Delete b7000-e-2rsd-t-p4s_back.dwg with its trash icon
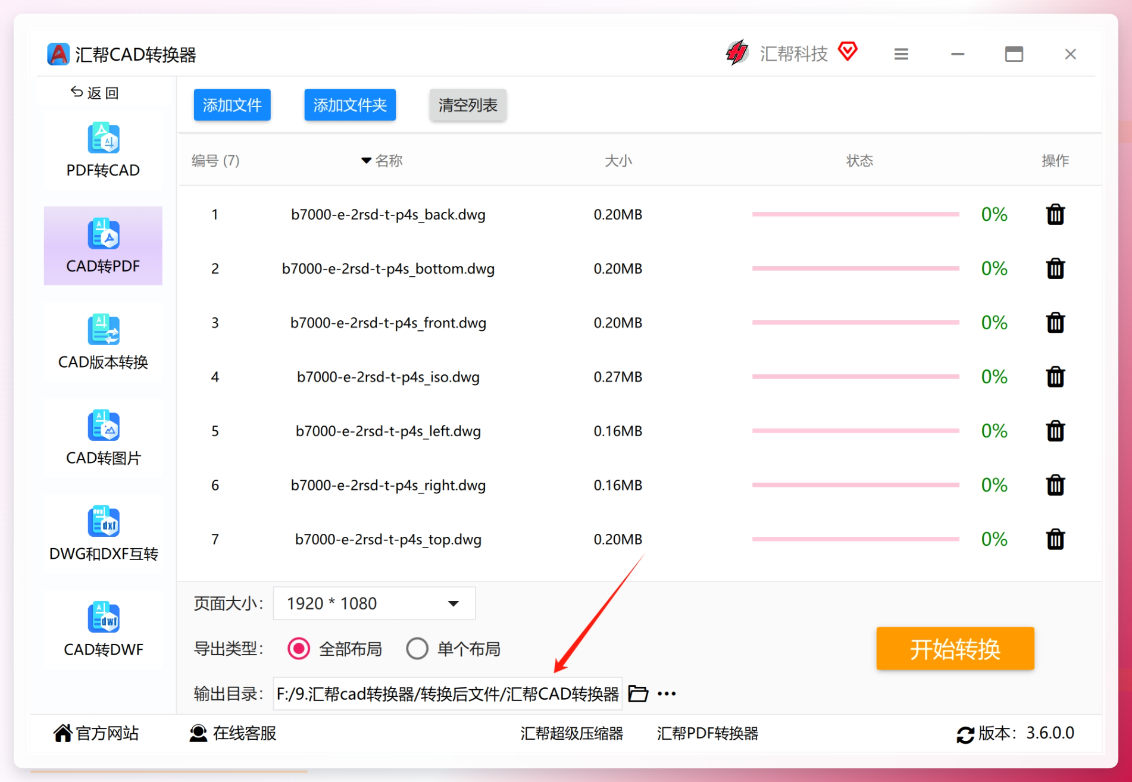Viewport: 1132px width, 782px height. [x=1055, y=214]
